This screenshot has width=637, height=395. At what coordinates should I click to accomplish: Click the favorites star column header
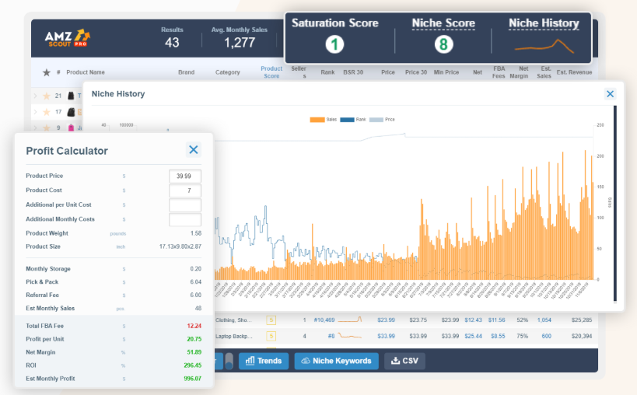pyautogui.click(x=47, y=72)
